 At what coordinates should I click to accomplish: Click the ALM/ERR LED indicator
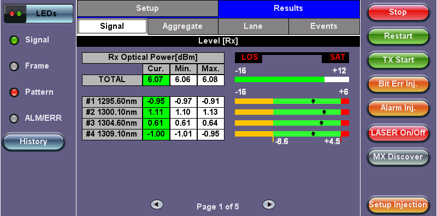click(14, 119)
